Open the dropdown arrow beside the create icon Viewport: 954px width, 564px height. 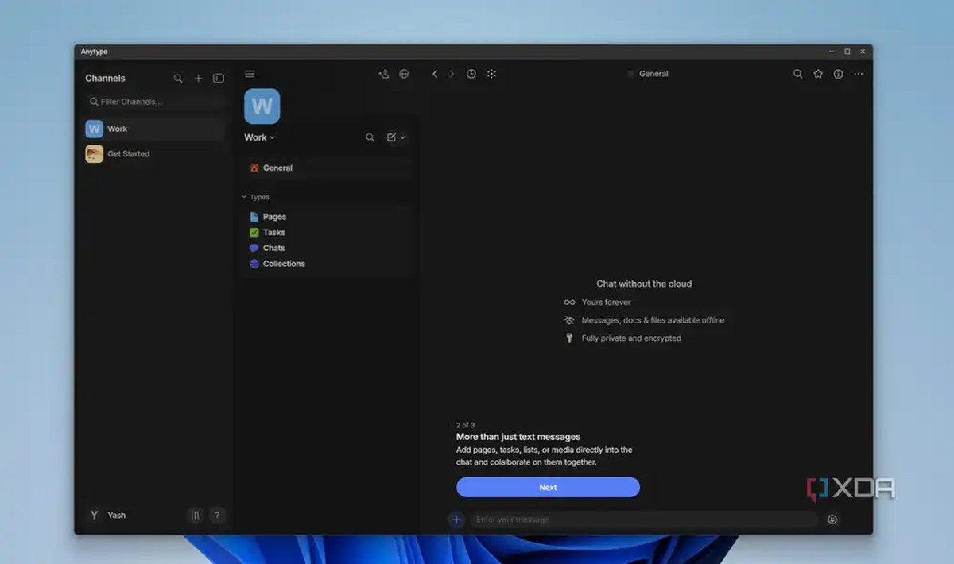[x=403, y=137]
